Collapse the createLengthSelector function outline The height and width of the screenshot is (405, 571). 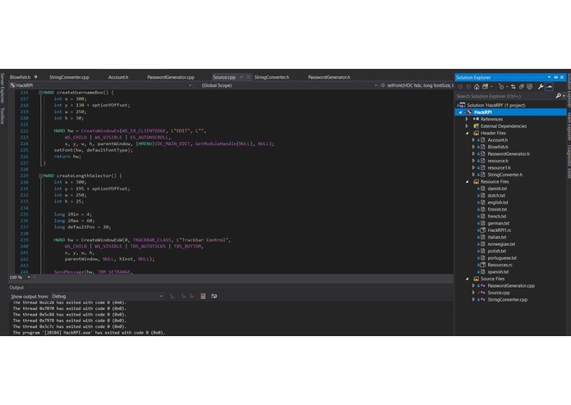(x=41, y=175)
